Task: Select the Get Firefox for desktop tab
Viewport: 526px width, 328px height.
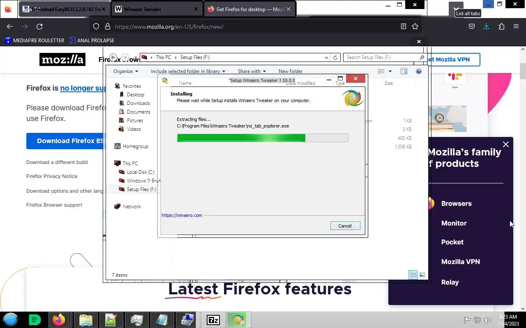Action: pyautogui.click(x=250, y=9)
